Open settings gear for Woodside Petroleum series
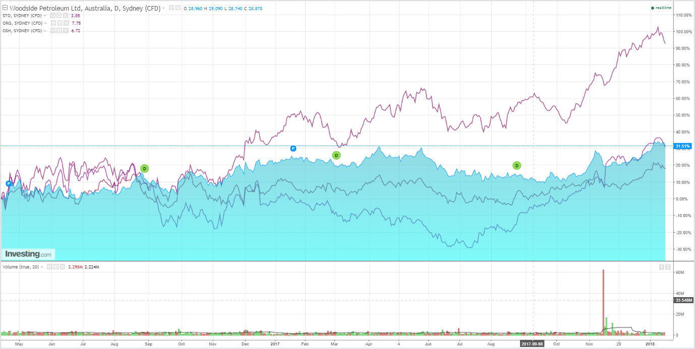 pyautogui.click(x=178, y=8)
